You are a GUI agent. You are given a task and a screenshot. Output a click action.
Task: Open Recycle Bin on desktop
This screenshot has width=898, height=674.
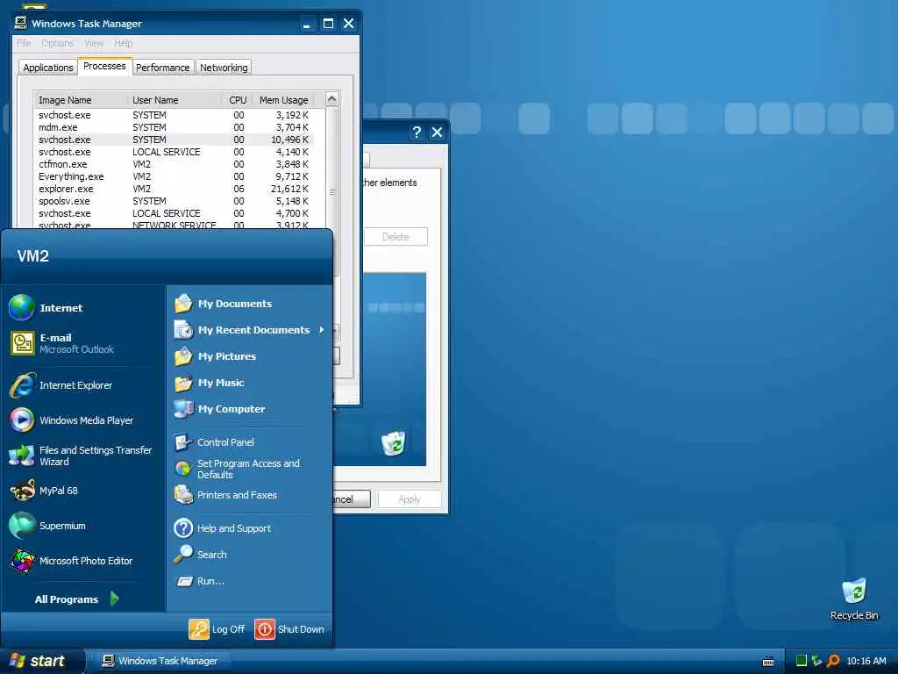click(854, 599)
